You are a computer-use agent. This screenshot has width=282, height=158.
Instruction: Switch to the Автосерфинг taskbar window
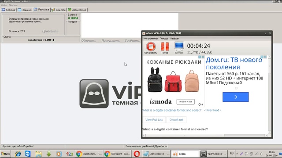pos(156,154)
